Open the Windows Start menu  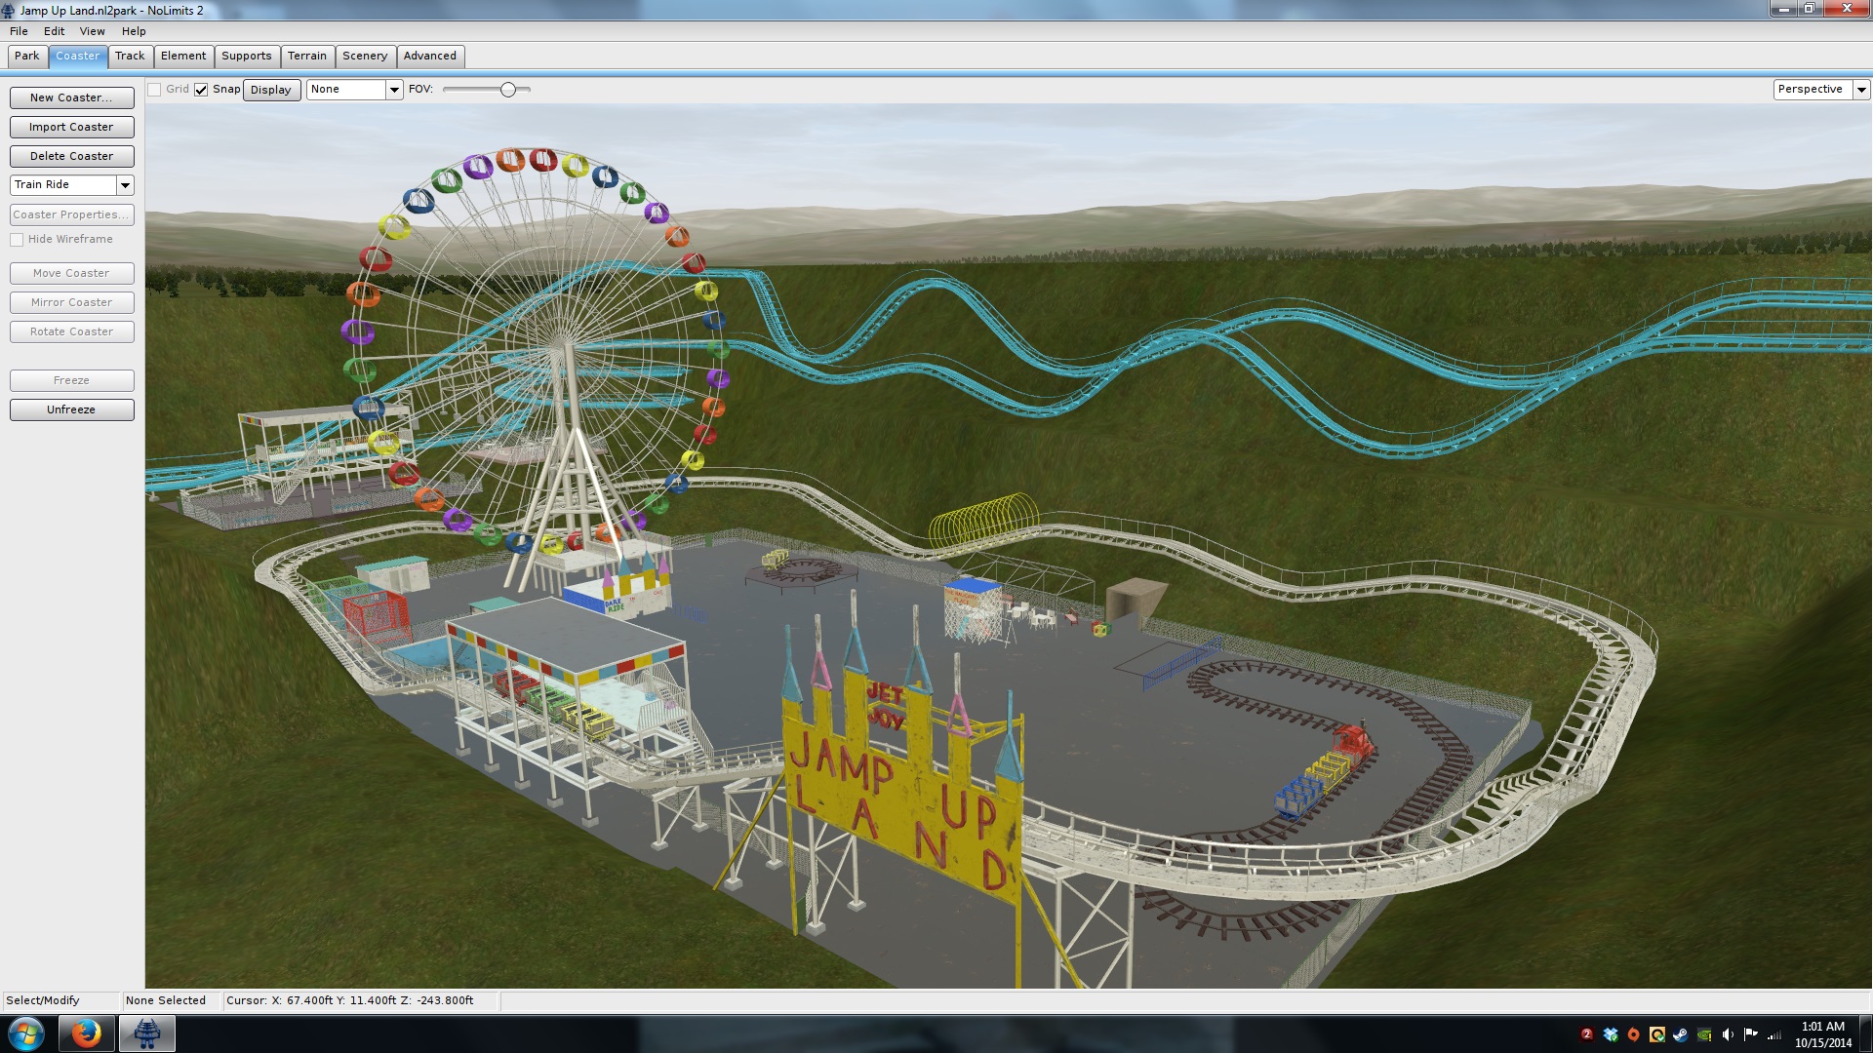(x=26, y=1033)
